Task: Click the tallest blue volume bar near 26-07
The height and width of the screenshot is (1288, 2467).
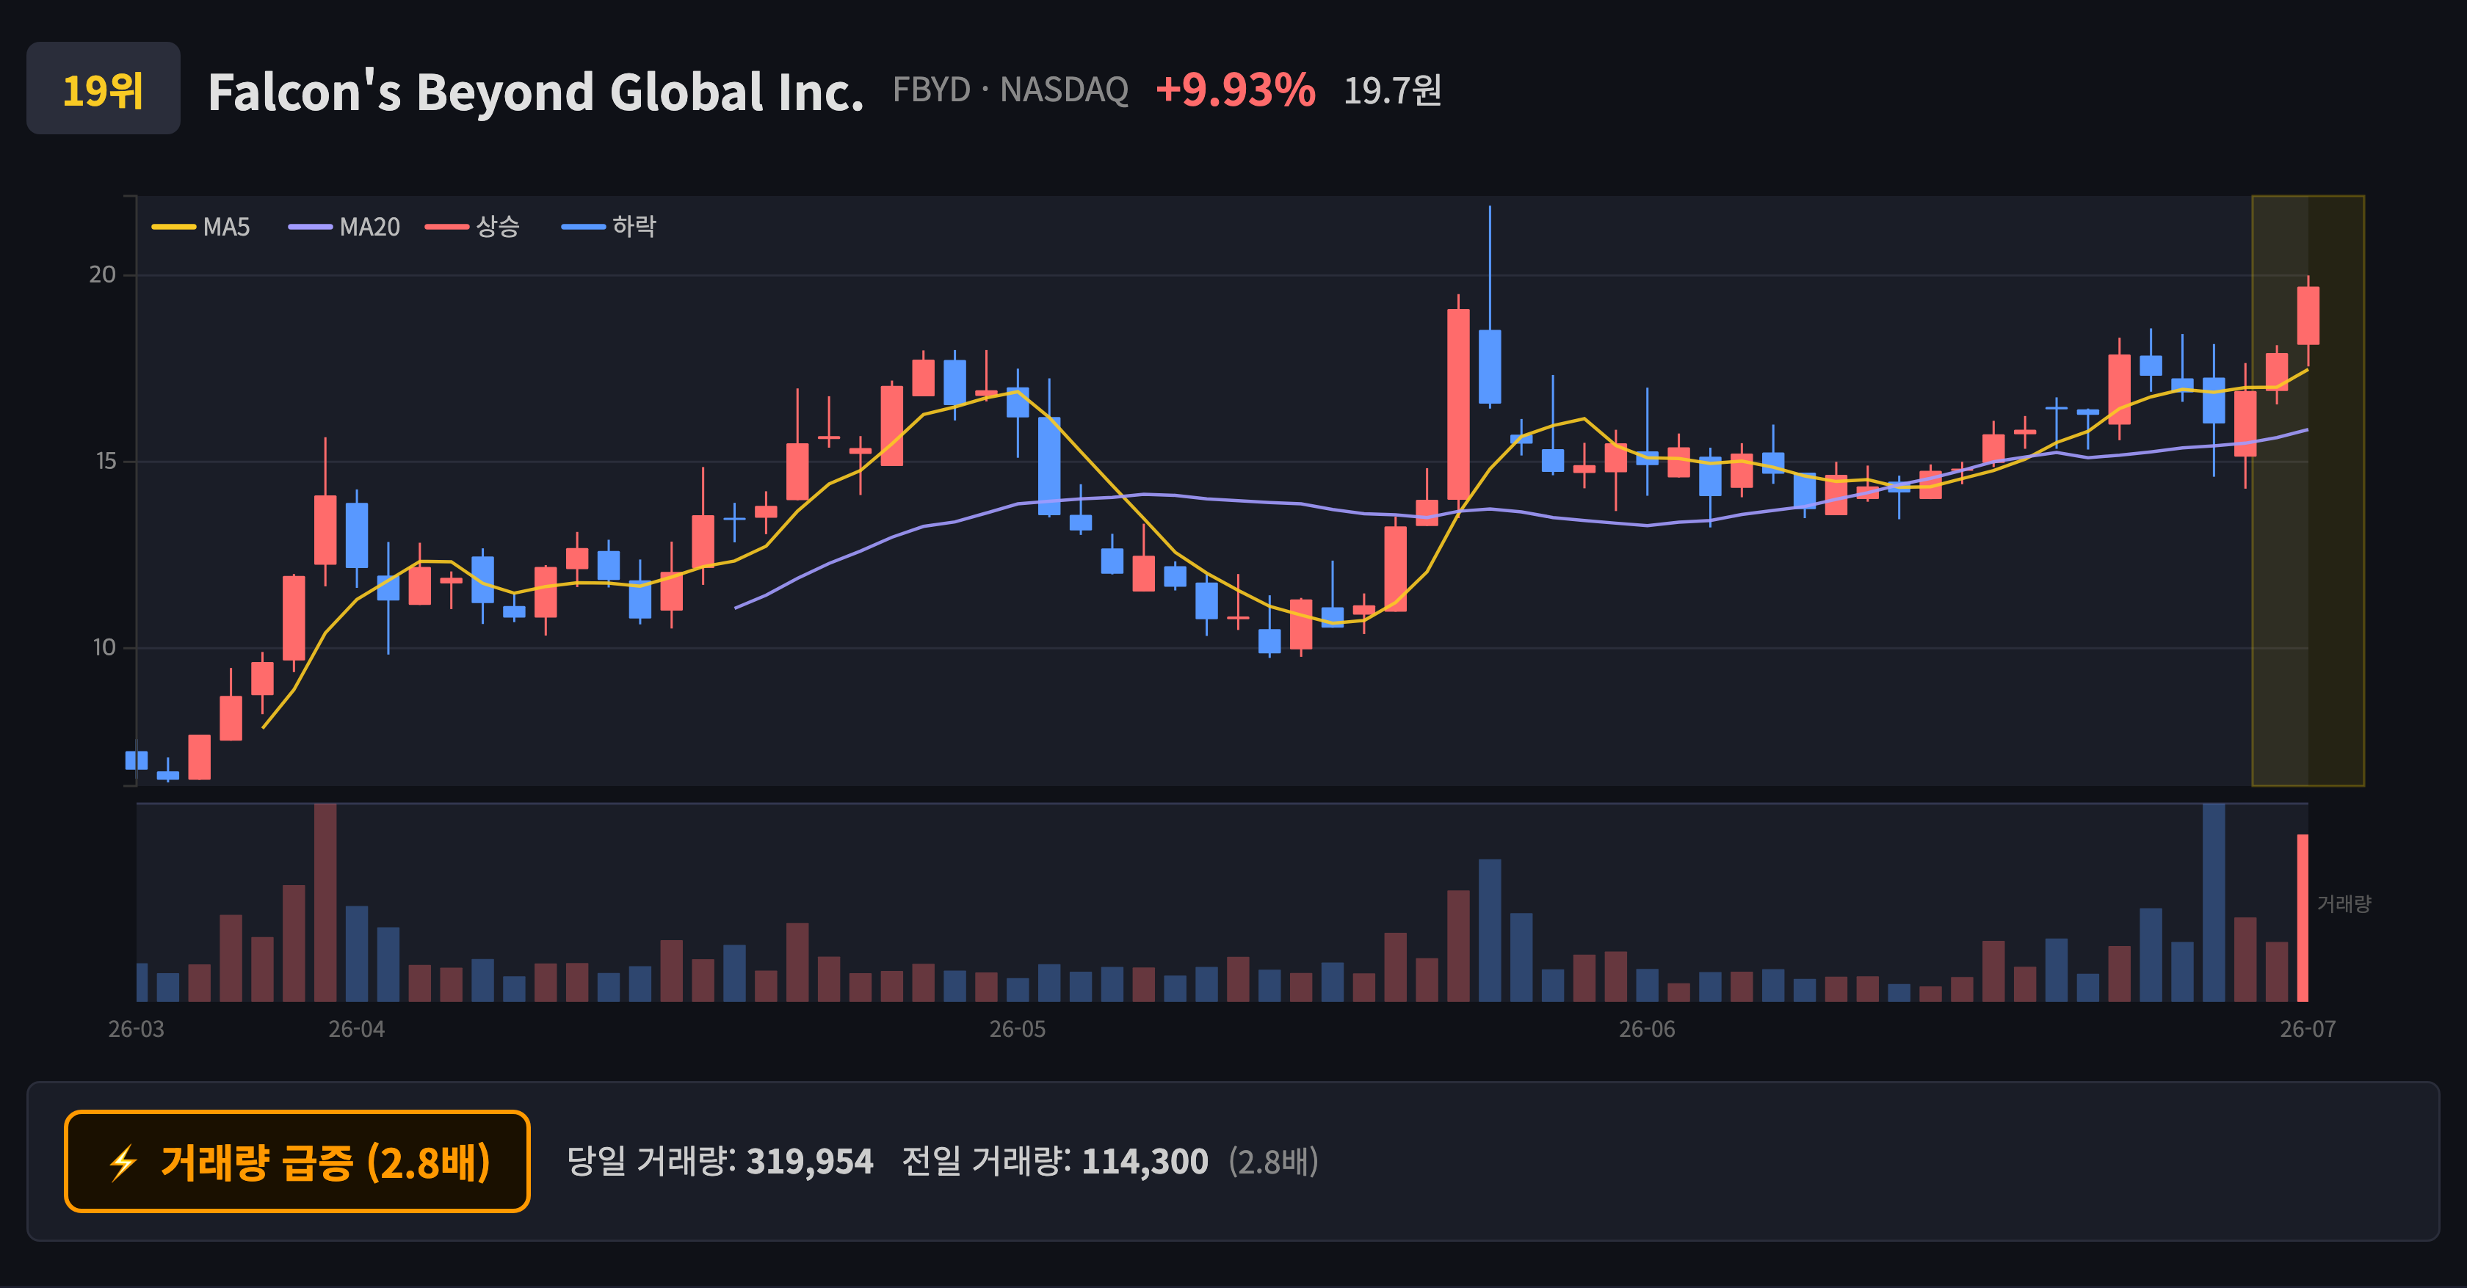Action: [x=2213, y=903]
